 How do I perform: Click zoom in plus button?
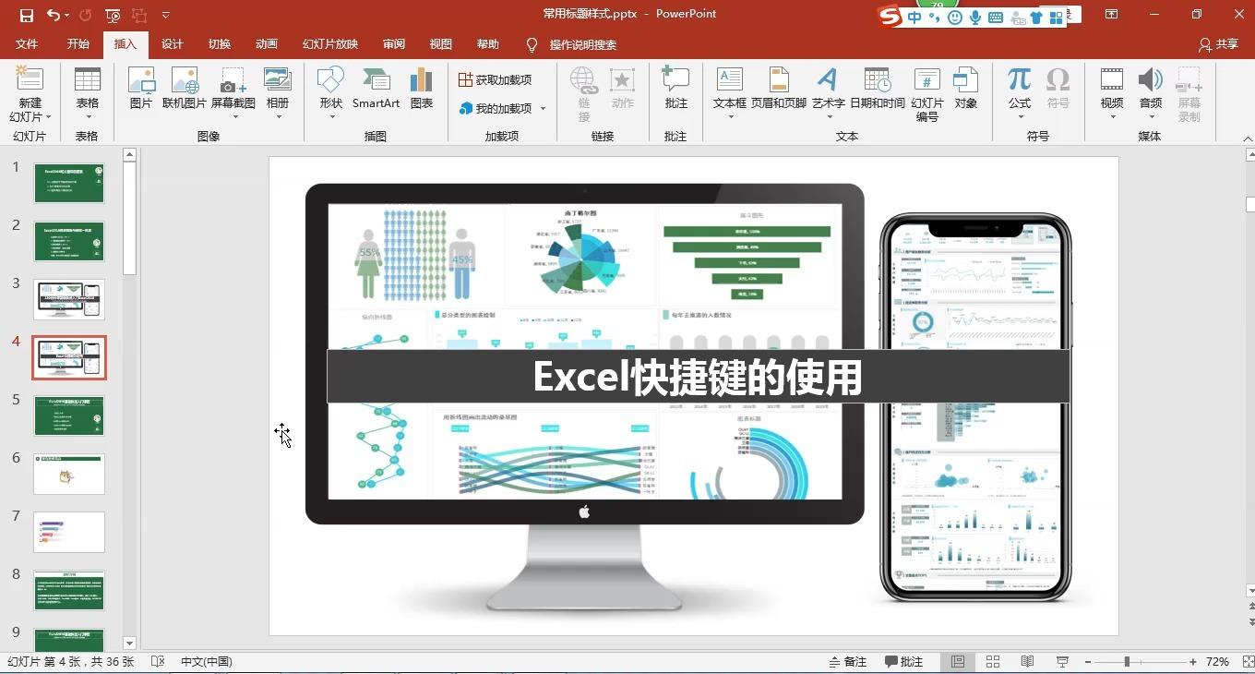point(1193,662)
